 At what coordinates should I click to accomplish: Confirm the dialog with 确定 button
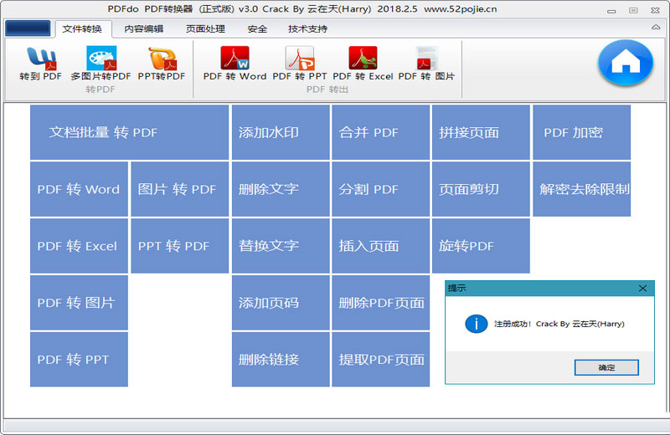click(606, 367)
